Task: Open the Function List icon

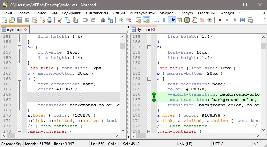Action: click(x=194, y=20)
